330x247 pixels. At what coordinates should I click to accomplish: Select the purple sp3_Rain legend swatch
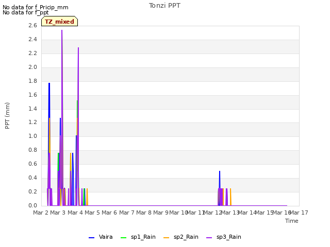[x=209, y=238]
